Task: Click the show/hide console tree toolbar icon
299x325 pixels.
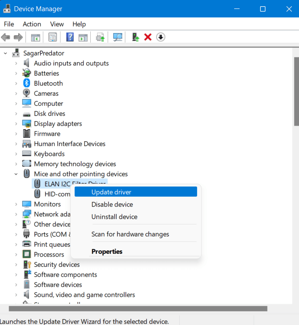Action: coord(35,37)
